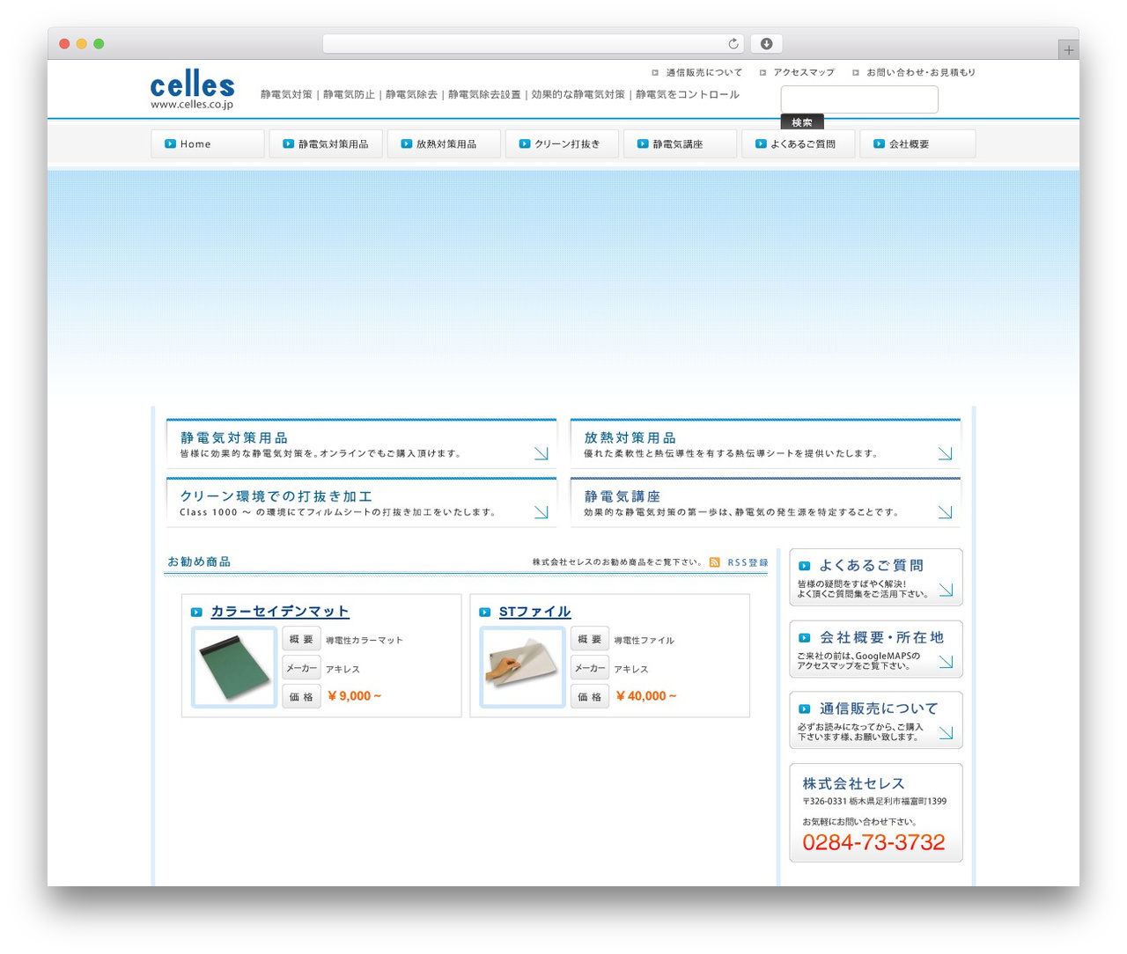
Task: Click the 通信販売について header link
Action: (703, 73)
